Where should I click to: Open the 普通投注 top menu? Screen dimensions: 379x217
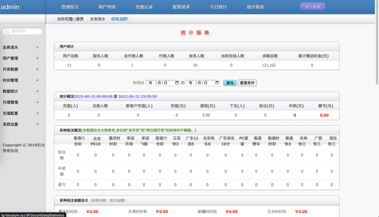tap(70, 7)
